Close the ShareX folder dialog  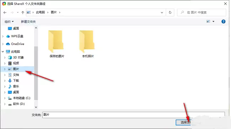225,4
